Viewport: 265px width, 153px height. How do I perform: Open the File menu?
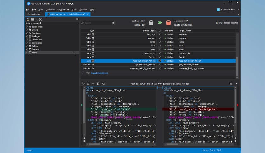(x=28, y=9)
